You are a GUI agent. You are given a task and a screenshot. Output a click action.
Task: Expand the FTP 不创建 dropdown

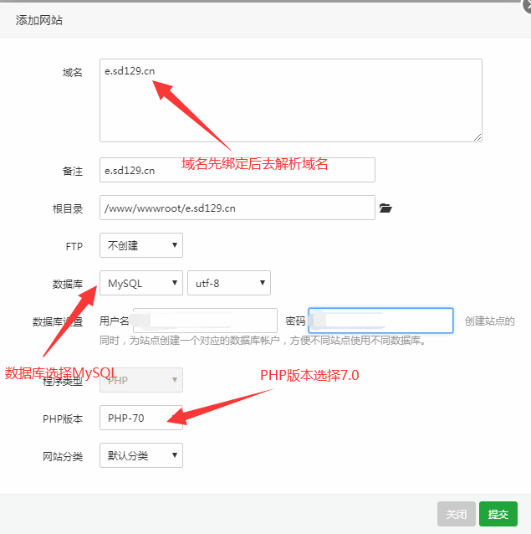(140, 245)
